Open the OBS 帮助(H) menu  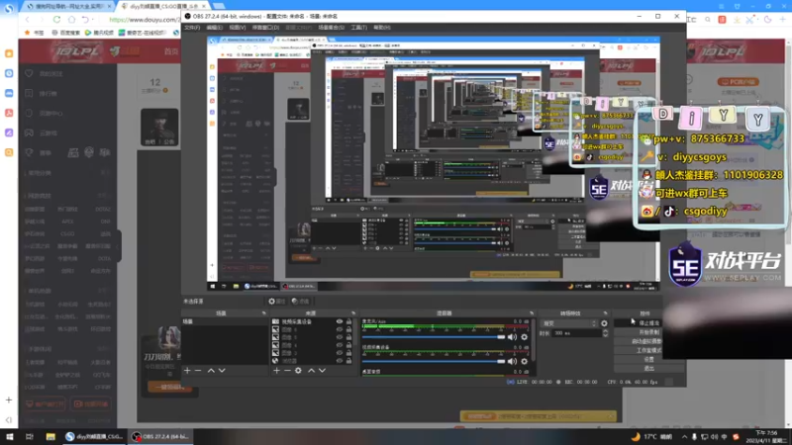[x=382, y=28]
